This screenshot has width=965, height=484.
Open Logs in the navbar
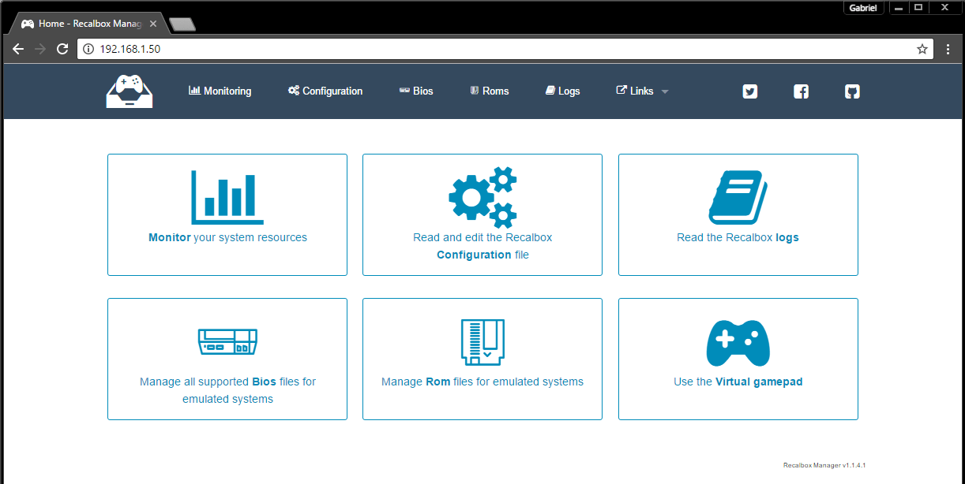[x=563, y=91]
